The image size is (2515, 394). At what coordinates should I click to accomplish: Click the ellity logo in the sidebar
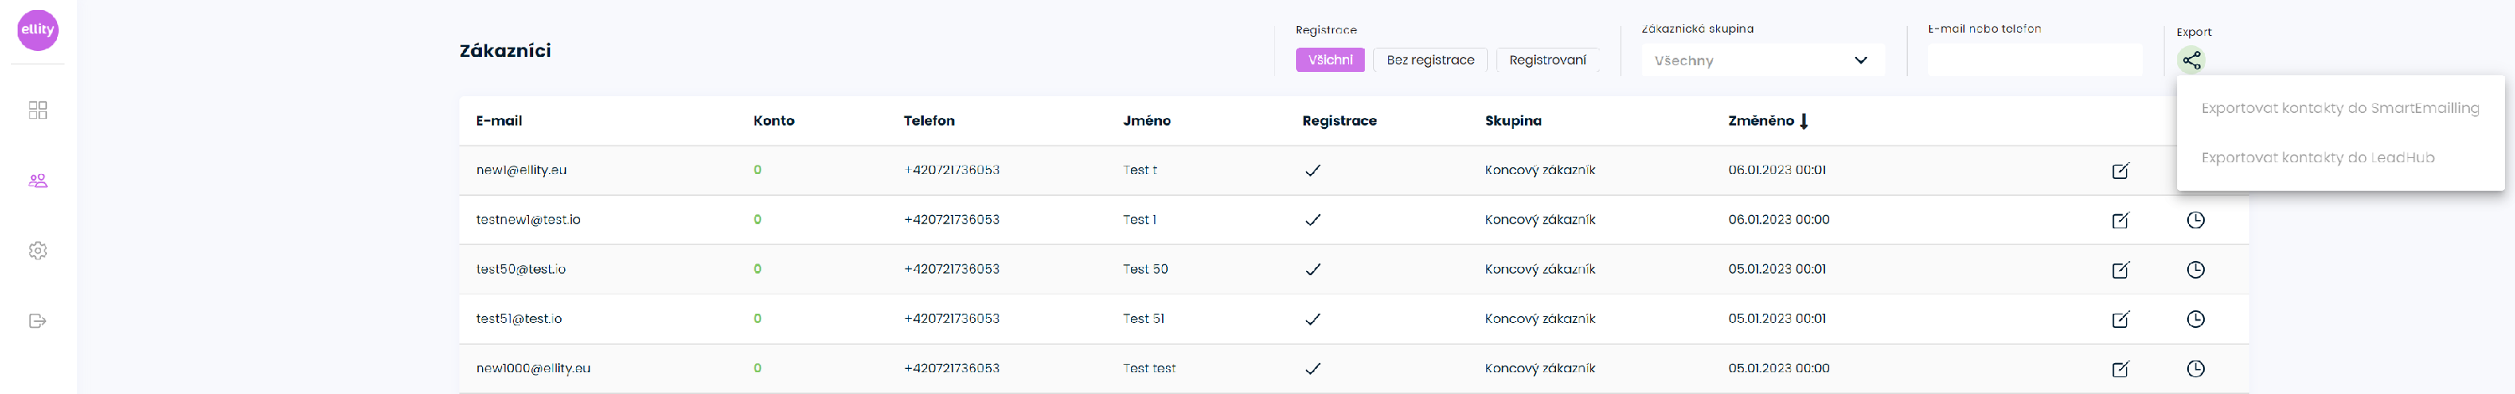click(x=37, y=29)
